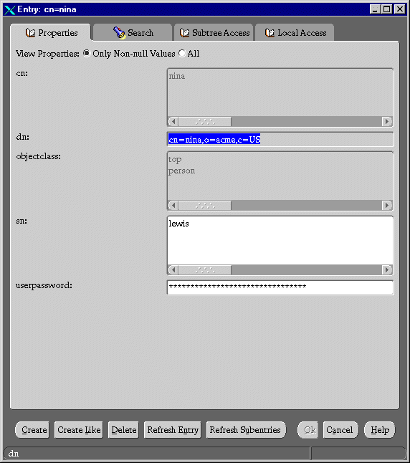Click Refresh Subentries button
The image size is (410, 463).
click(x=246, y=430)
